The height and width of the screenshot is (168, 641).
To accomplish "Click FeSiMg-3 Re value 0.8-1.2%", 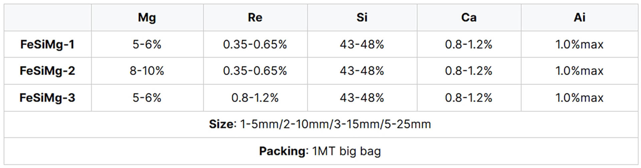I will point(255,98).
